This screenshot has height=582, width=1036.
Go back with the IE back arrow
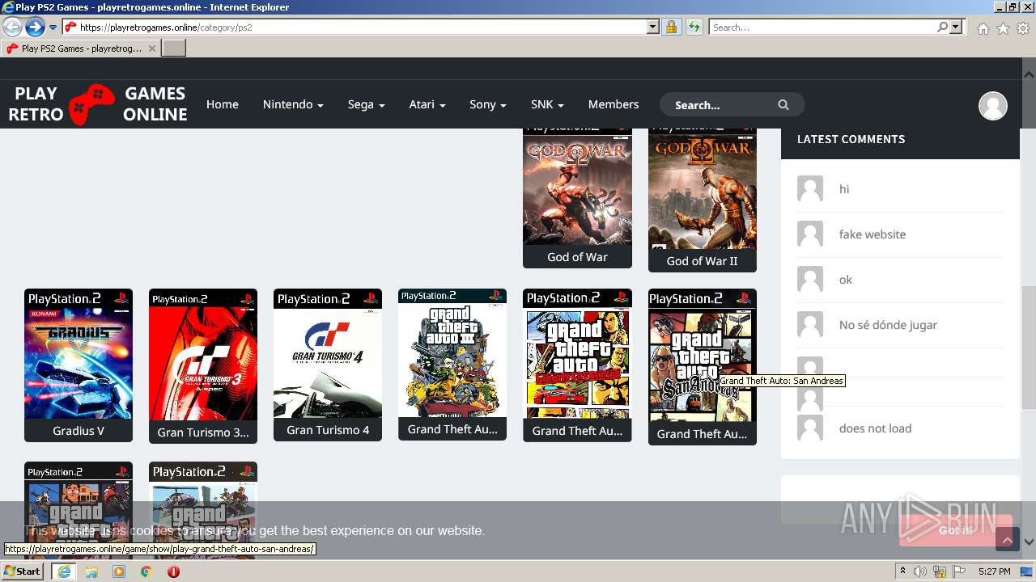tap(12, 27)
